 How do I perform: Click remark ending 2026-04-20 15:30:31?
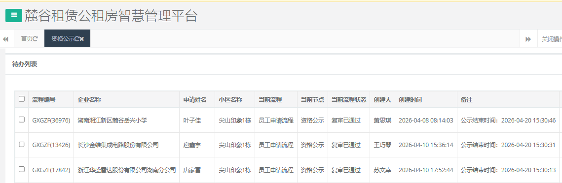click(508, 145)
